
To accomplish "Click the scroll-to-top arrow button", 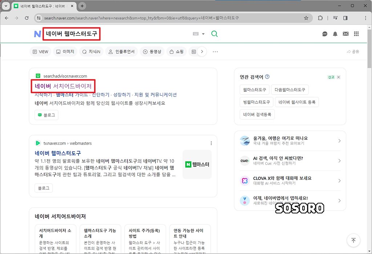I will pos(353,241).
